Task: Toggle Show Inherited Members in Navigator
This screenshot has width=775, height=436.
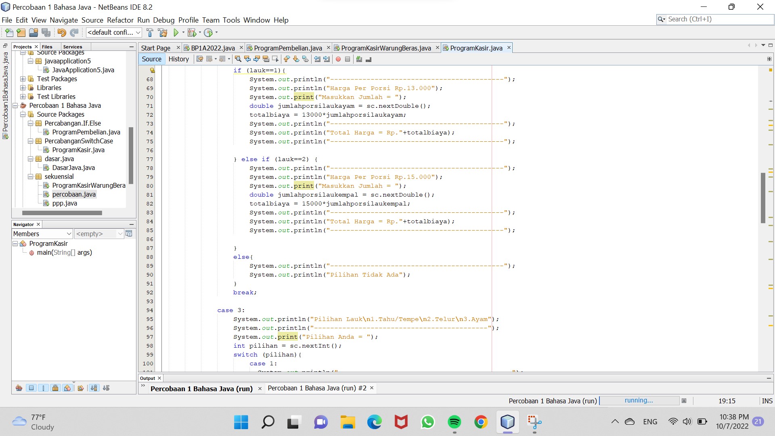Action: tap(19, 388)
